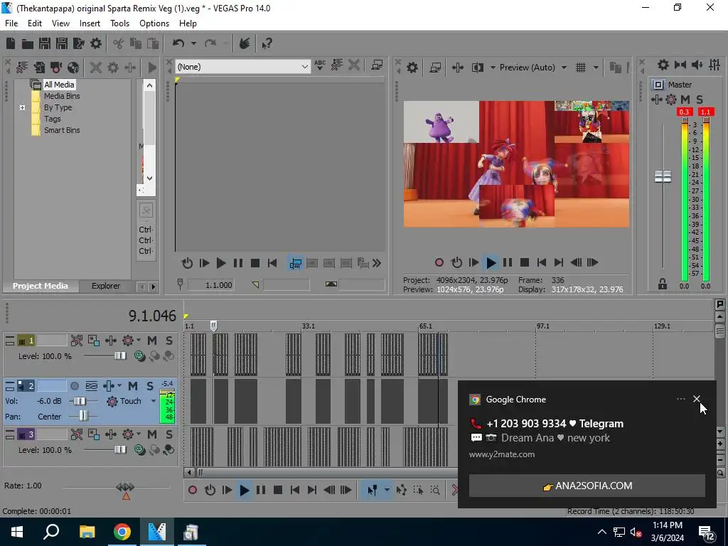Click the Master volume fader
The image size is (728, 546).
[x=663, y=176]
